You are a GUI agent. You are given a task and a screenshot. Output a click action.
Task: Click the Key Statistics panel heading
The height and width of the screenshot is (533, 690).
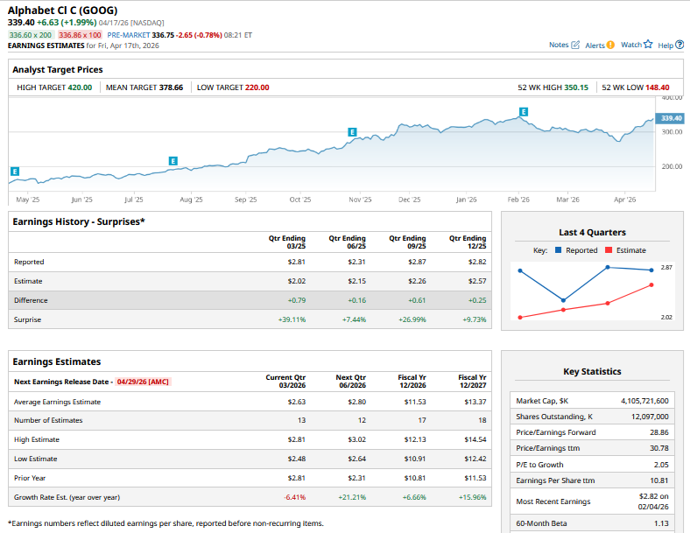click(592, 371)
